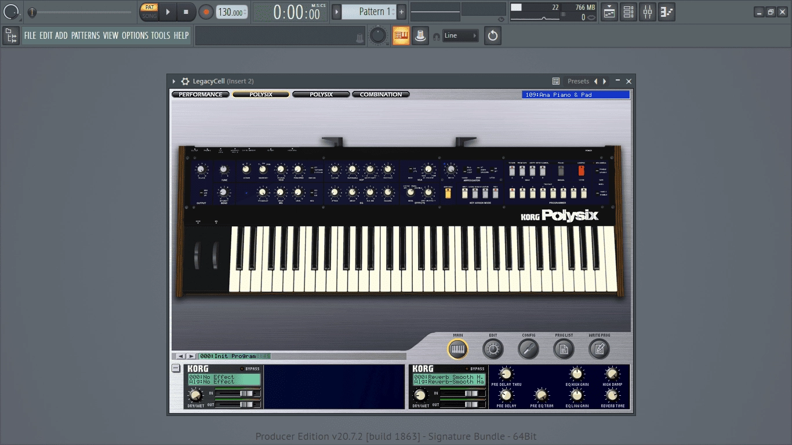Select previous program arrow near Init Program
Screen dimensions: 792x445
[x=181, y=356]
